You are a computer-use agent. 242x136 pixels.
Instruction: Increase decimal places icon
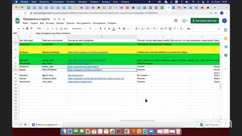pyautogui.click(x=61, y=29)
